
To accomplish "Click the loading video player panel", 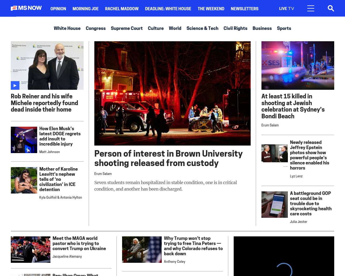I will point(284,256).
